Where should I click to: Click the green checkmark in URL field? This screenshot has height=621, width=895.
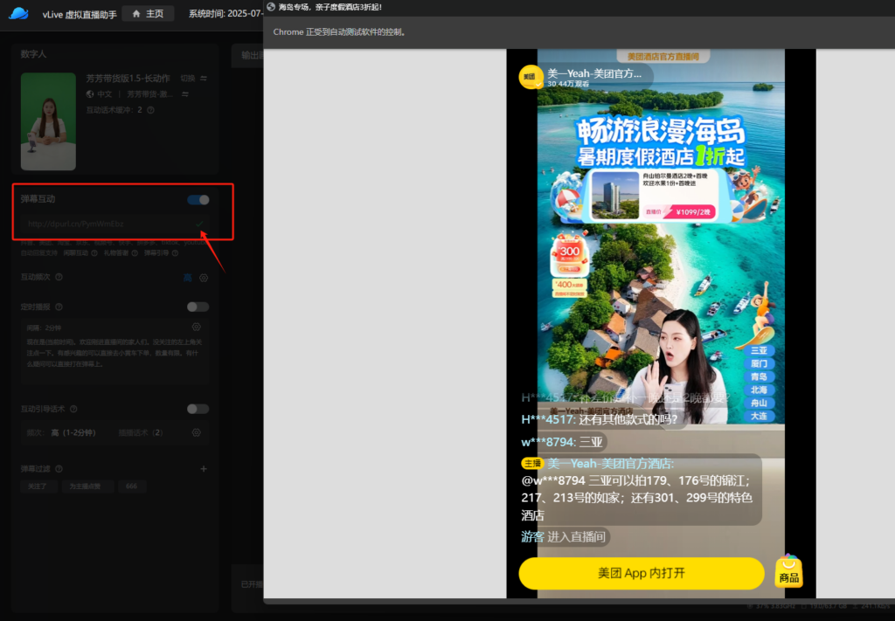(199, 224)
